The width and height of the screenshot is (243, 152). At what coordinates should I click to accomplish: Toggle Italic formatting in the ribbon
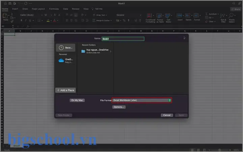[26, 20]
